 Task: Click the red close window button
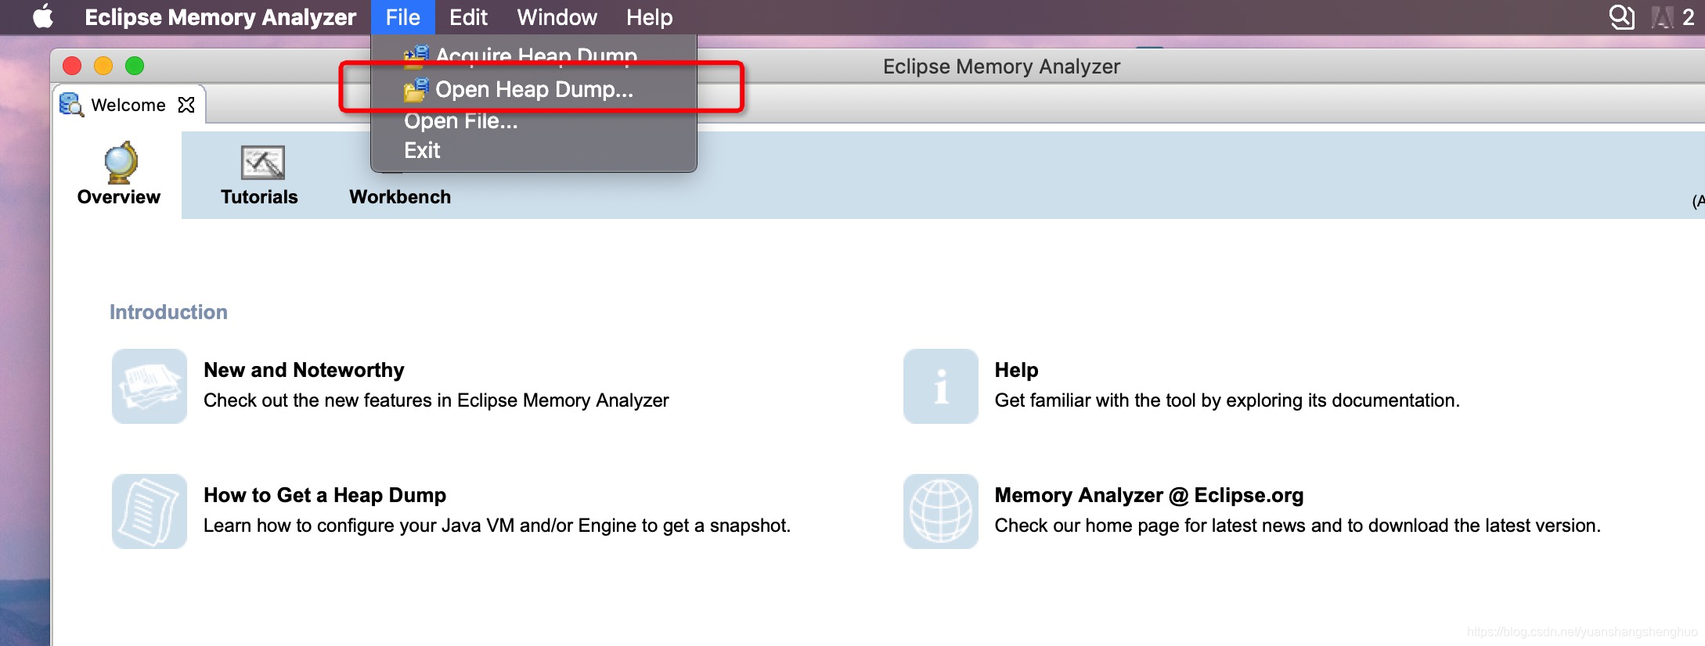pos(72,66)
